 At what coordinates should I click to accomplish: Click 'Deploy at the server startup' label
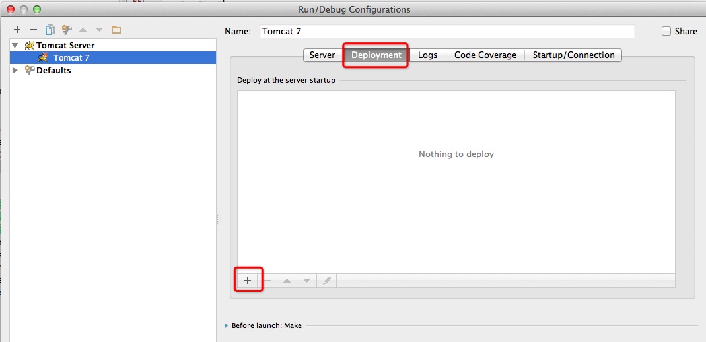point(286,80)
